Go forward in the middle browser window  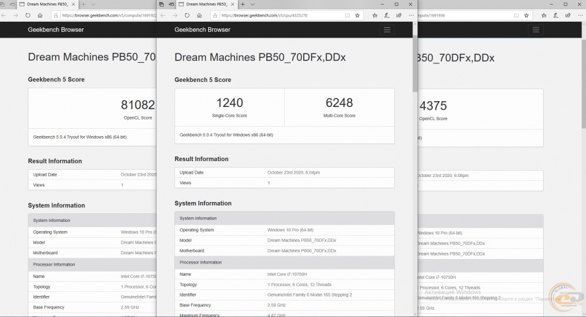pos(175,15)
